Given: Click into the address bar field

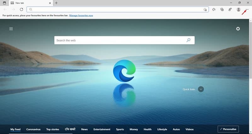Looking at the screenshot, I should pos(117,9).
